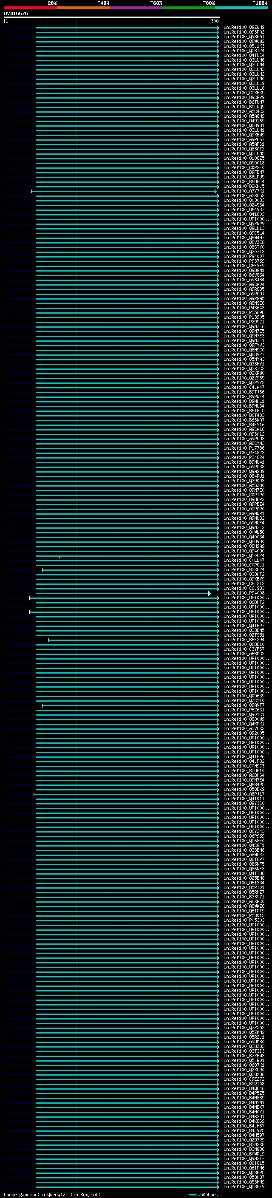Click label UniRef100_Q3LUL8
Viewport: 272px width, 1198px height.
click(244, 88)
